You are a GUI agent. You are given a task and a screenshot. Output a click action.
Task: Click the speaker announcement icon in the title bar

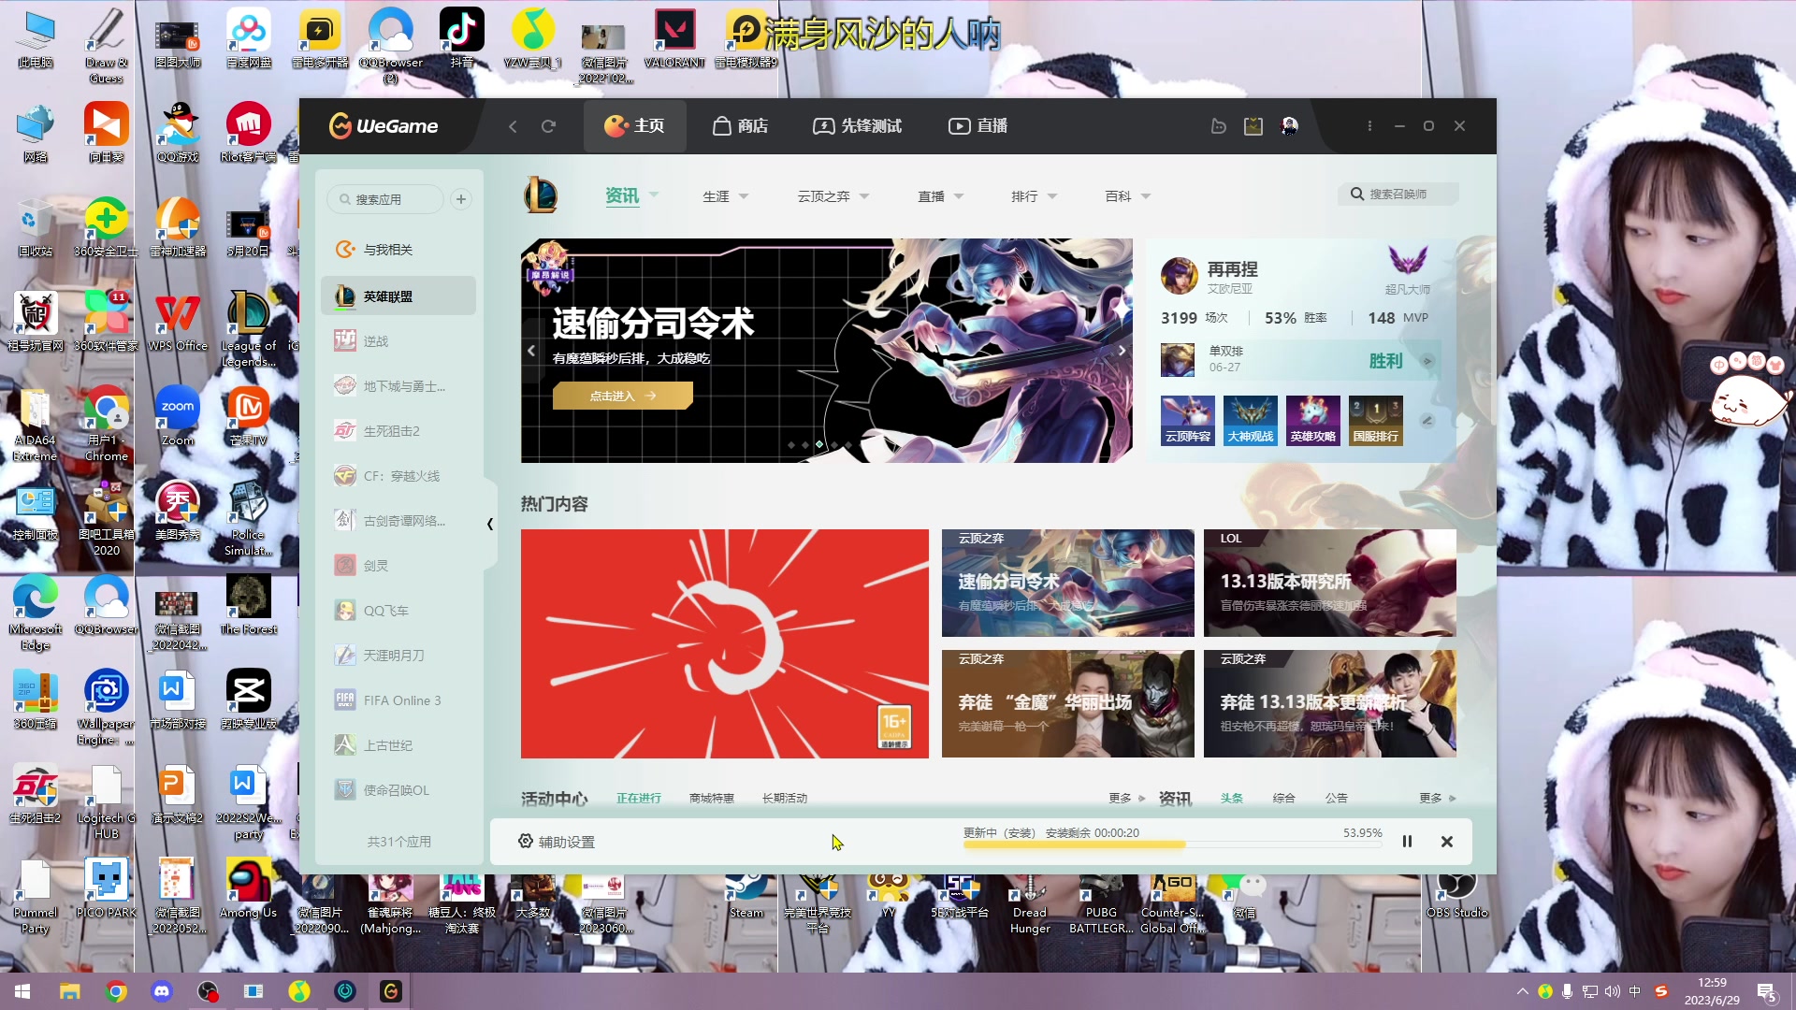[x=1218, y=126]
